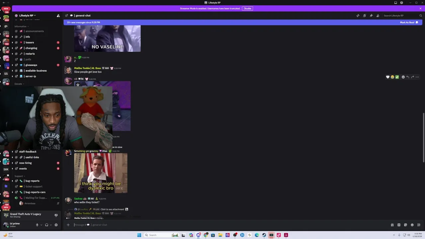Dismiss the streamer mode banner

[420, 8]
